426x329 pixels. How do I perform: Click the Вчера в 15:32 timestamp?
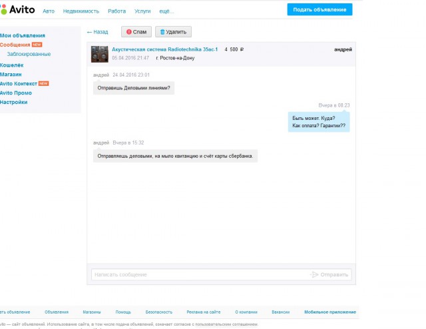coord(128,143)
